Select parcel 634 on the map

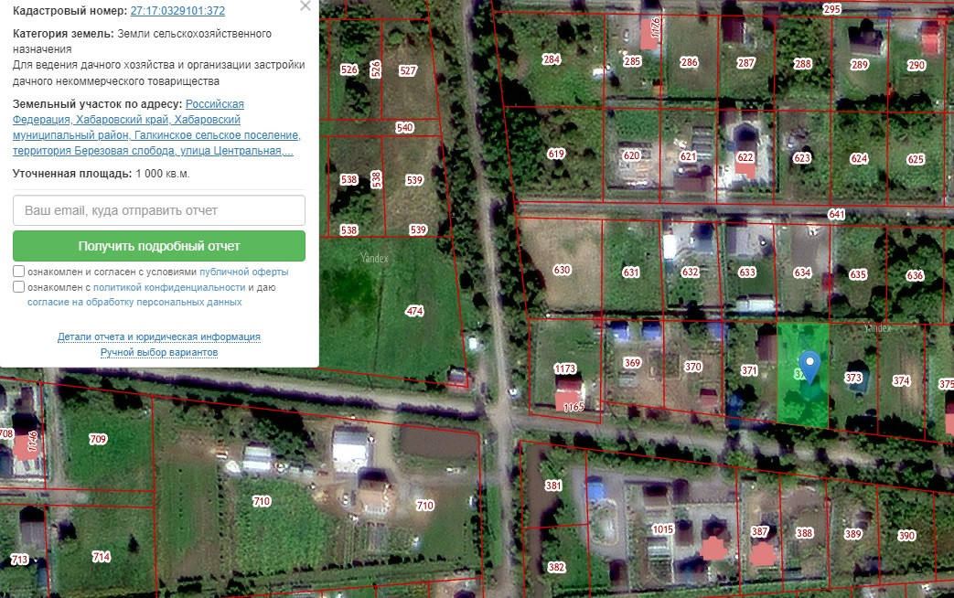click(802, 272)
